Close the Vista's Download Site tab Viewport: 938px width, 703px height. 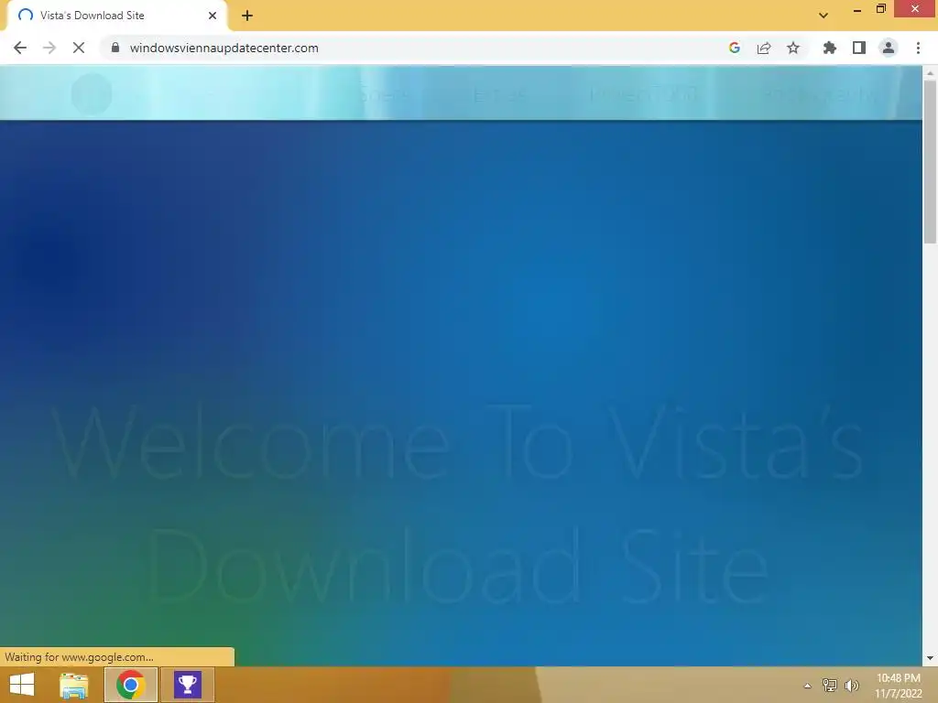click(213, 16)
